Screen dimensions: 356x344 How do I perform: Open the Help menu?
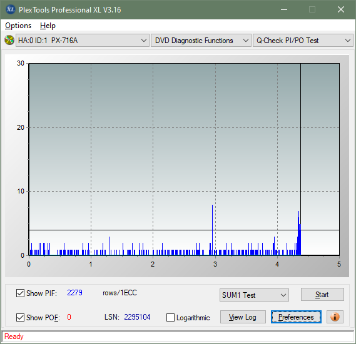pos(48,26)
